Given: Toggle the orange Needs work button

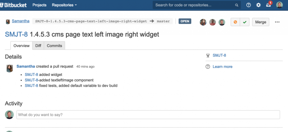Looking at the screenshot, I should (235, 22).
